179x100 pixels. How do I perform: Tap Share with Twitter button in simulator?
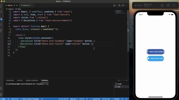pyautogui.click(x=156, y=59)
